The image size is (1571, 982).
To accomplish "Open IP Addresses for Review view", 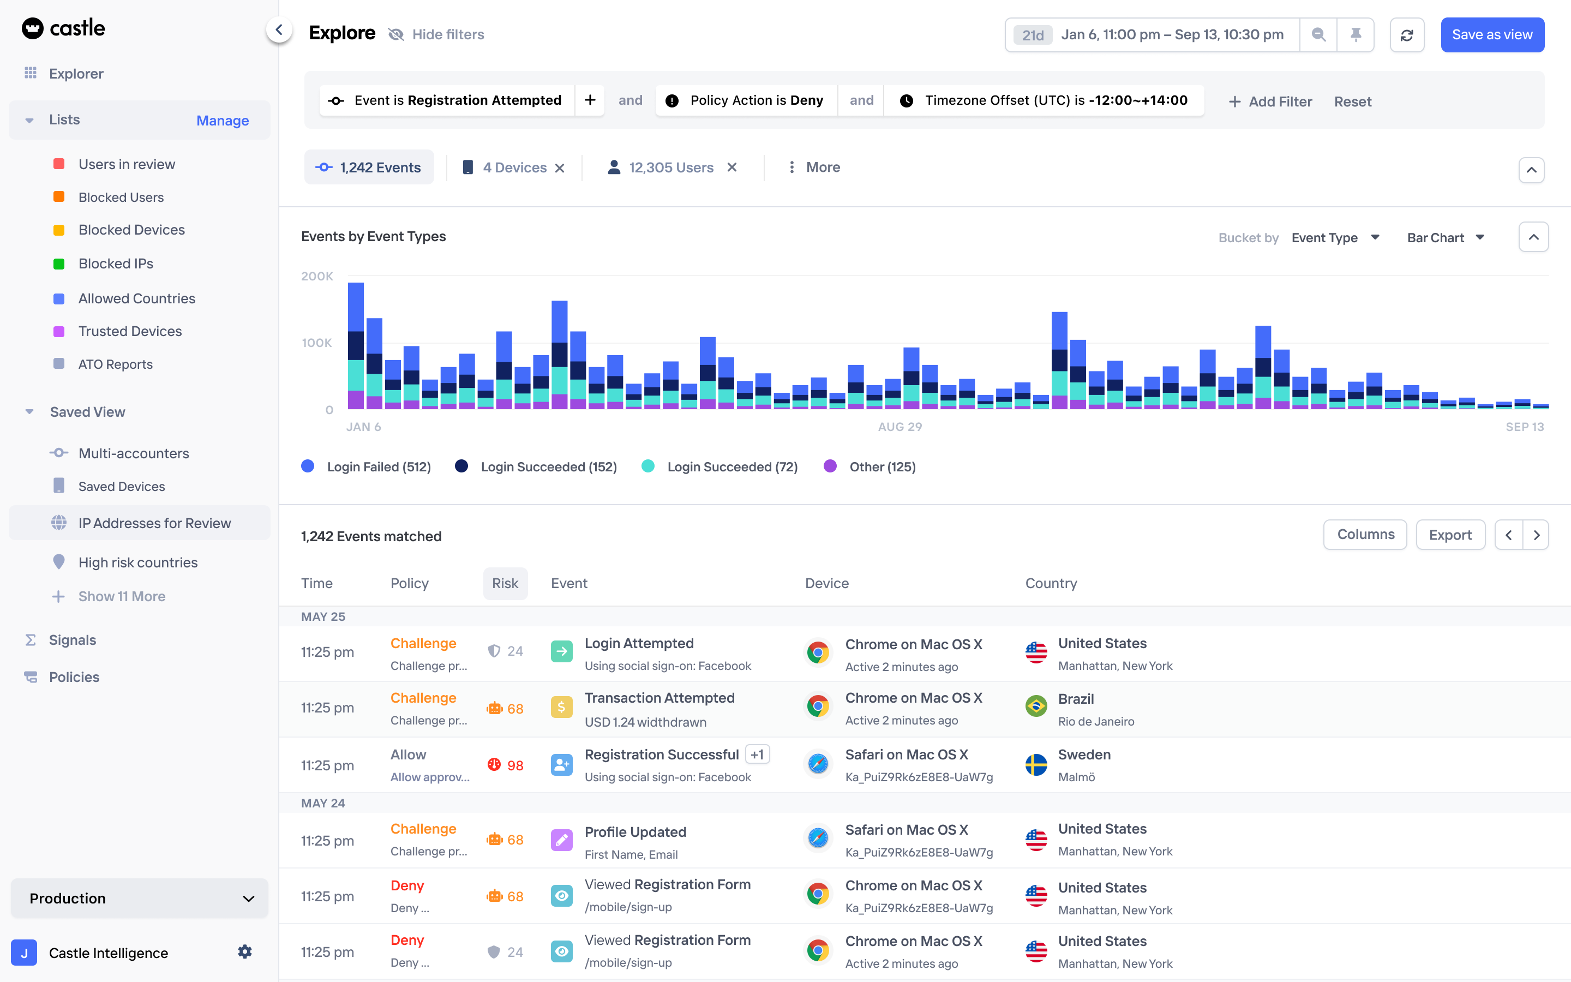I will pyautogui.click(x=140, y=523).
